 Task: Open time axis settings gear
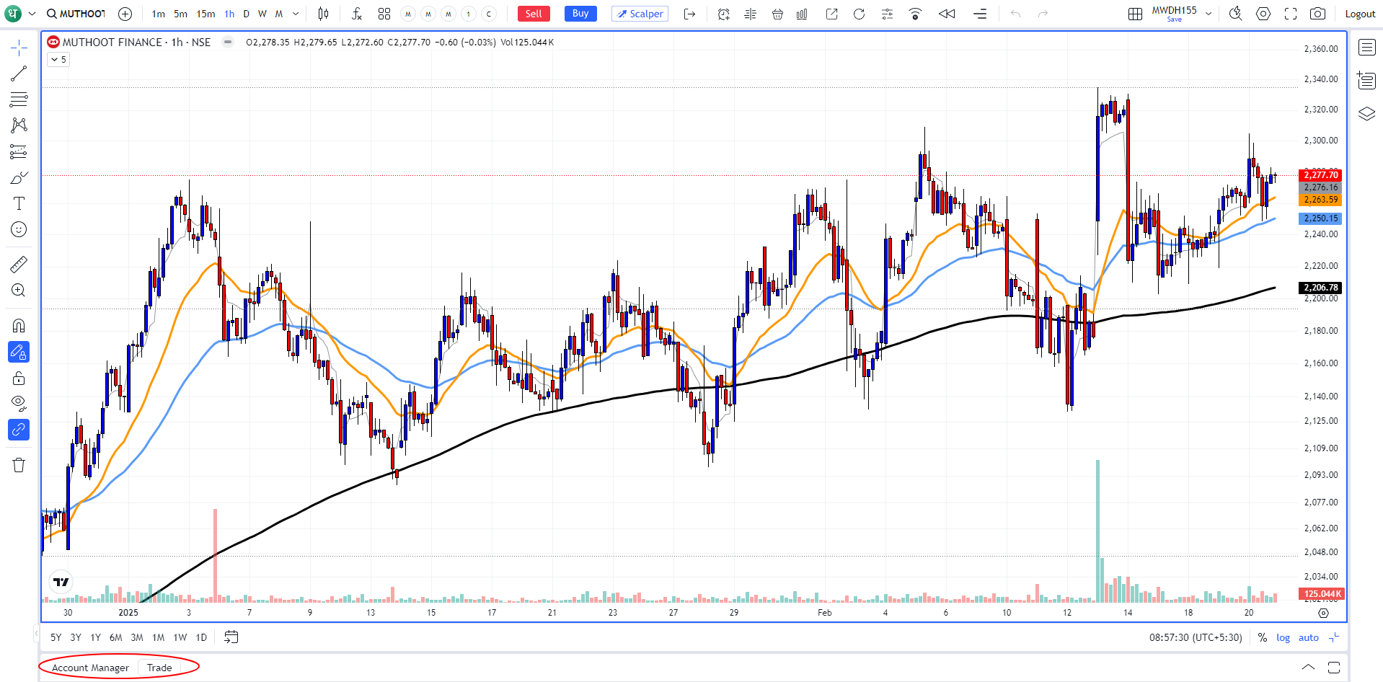point(1323,613)
